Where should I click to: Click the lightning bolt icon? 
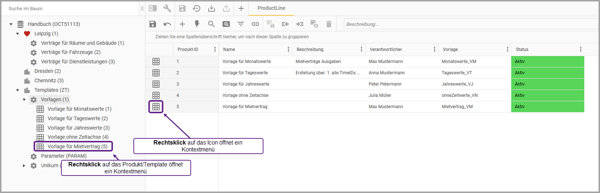[197, 24]
